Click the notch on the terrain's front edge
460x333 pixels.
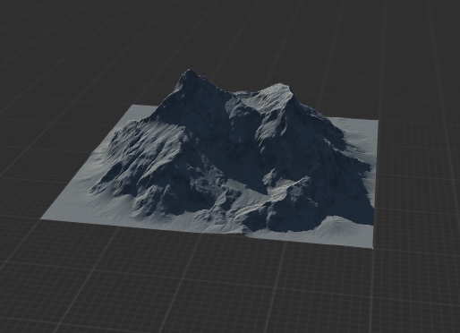click(x=245, y=234)
